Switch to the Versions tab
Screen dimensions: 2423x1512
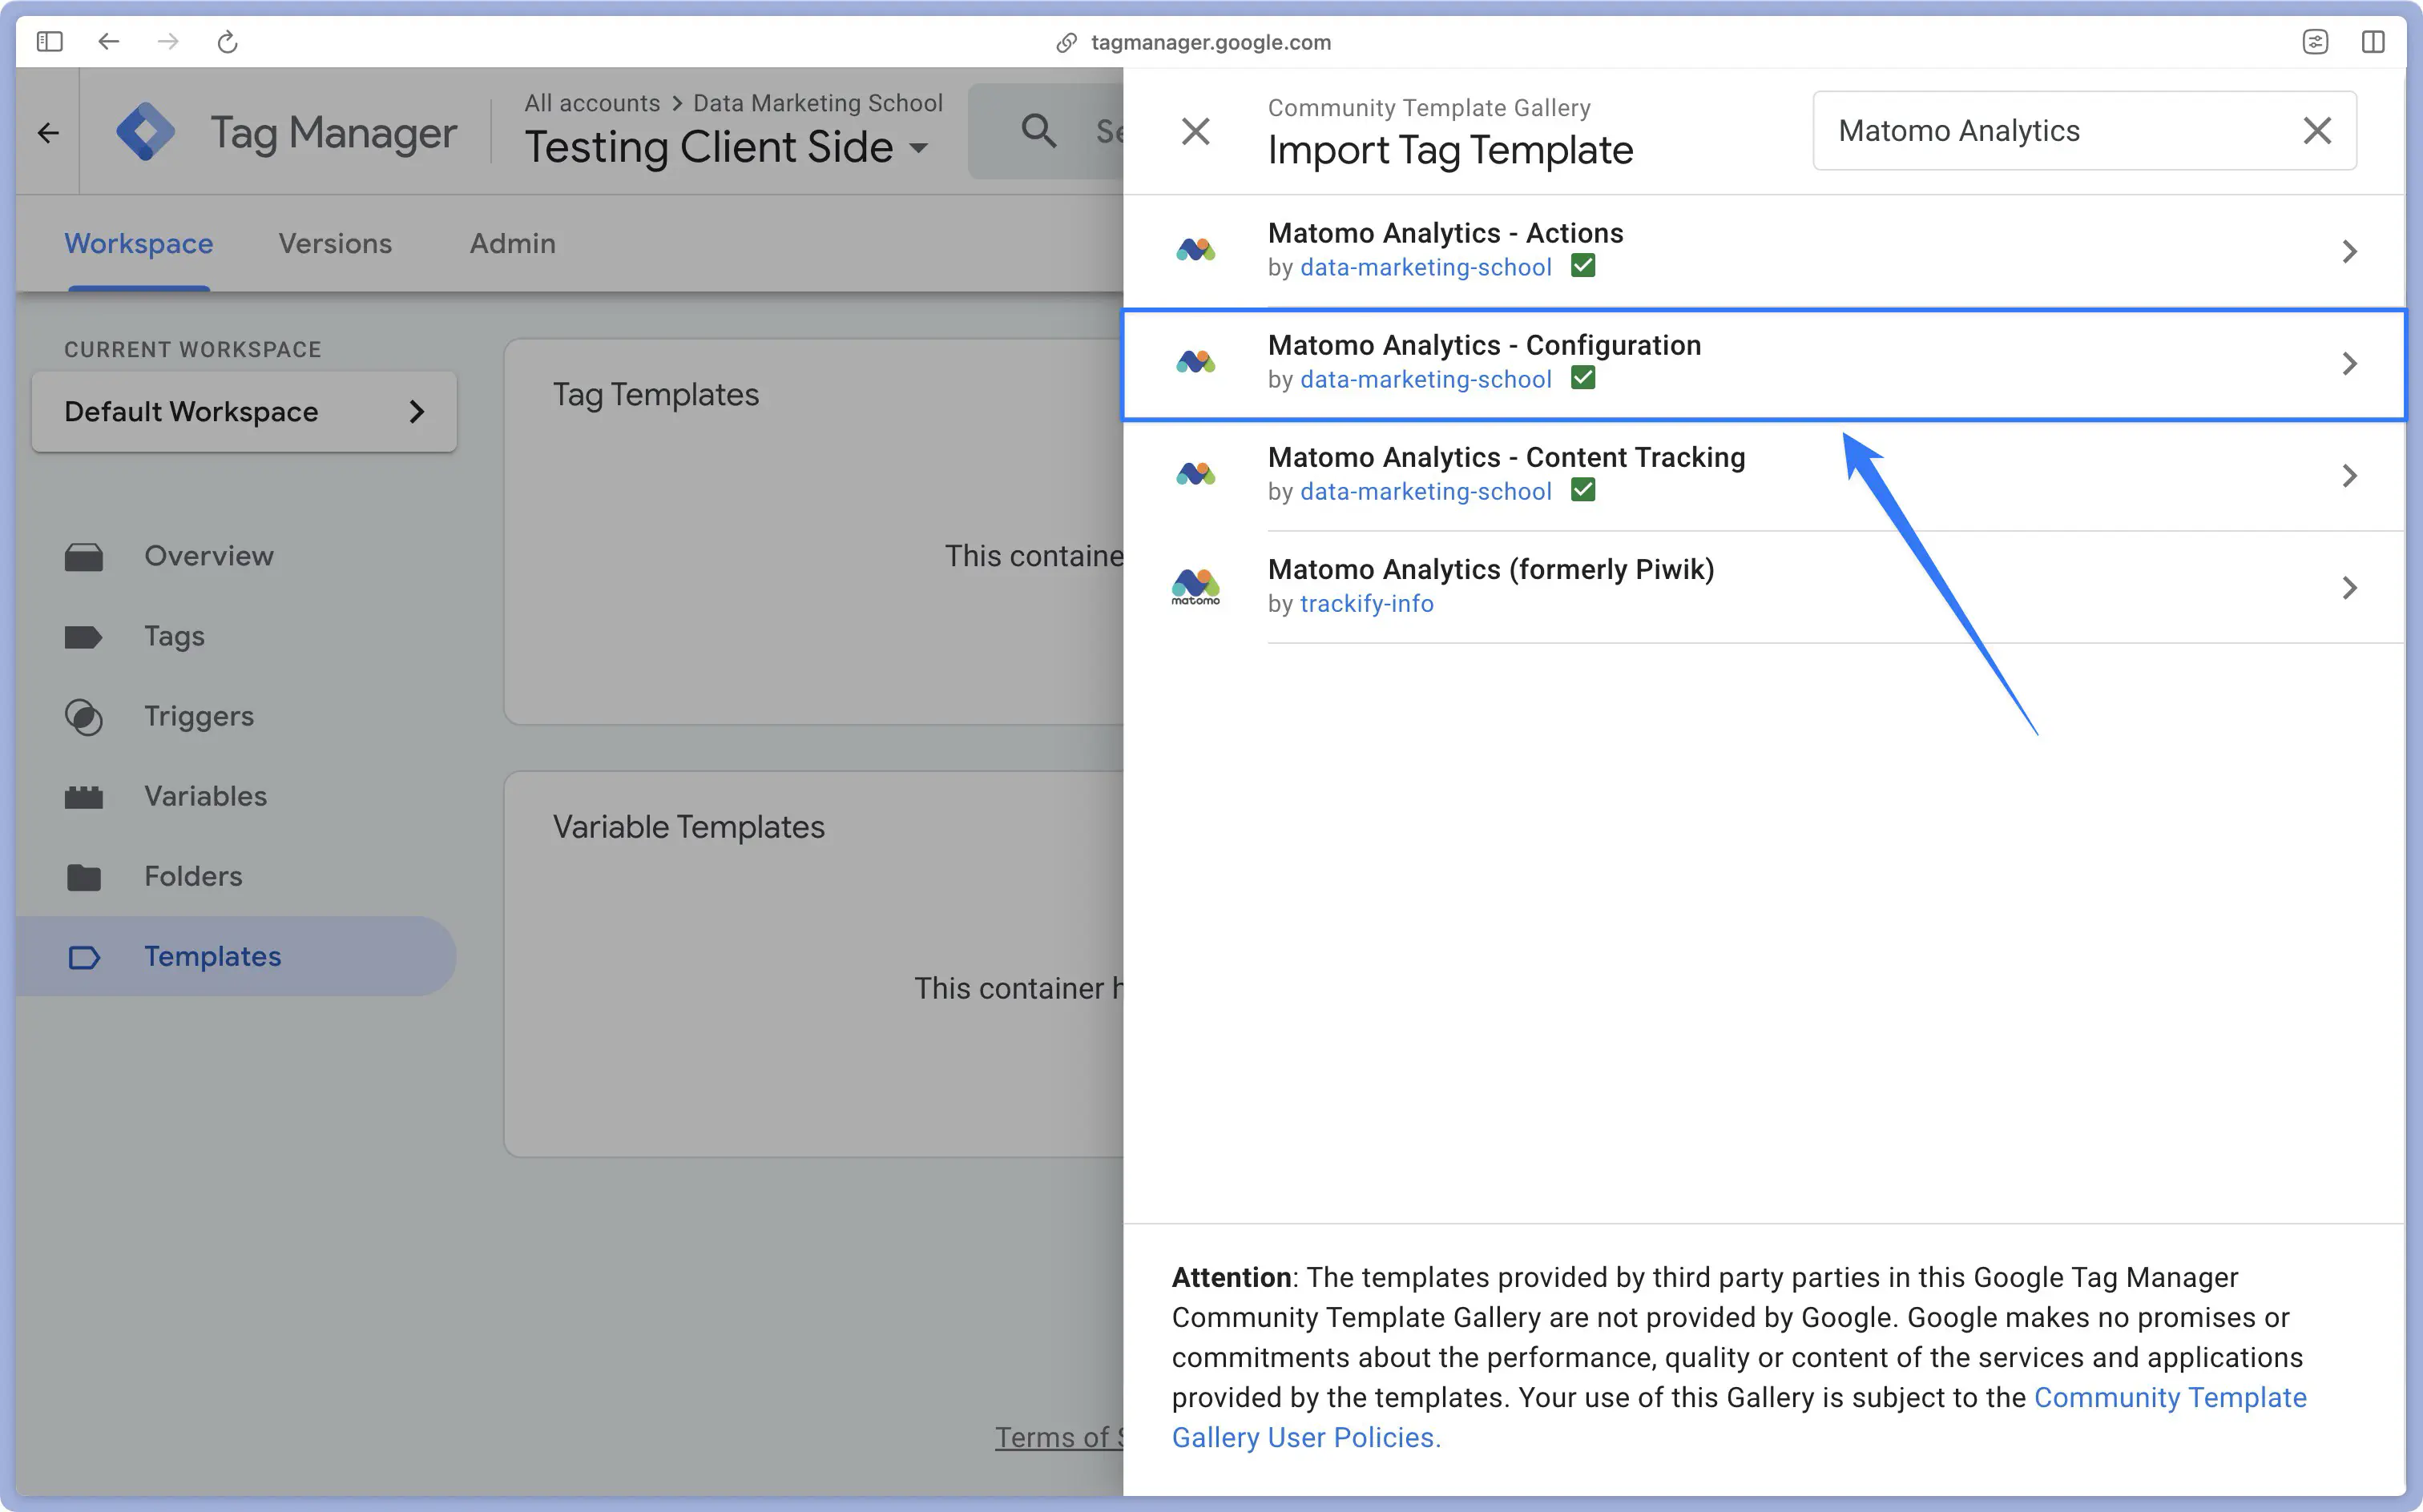(x=335, y=243)
